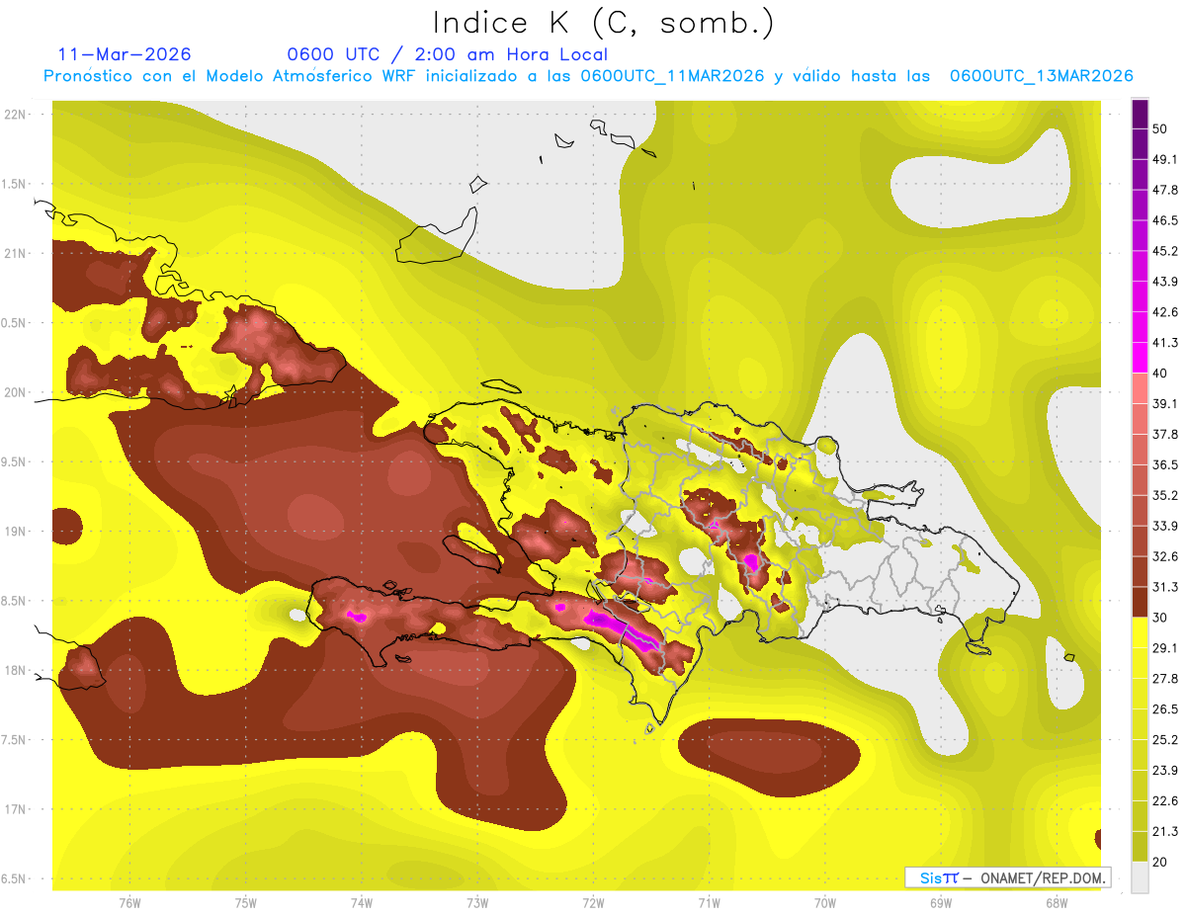This screenshot has height=916, width=1186.
Task: Select the color bar value "22.6"
Action: point(1164,801)
